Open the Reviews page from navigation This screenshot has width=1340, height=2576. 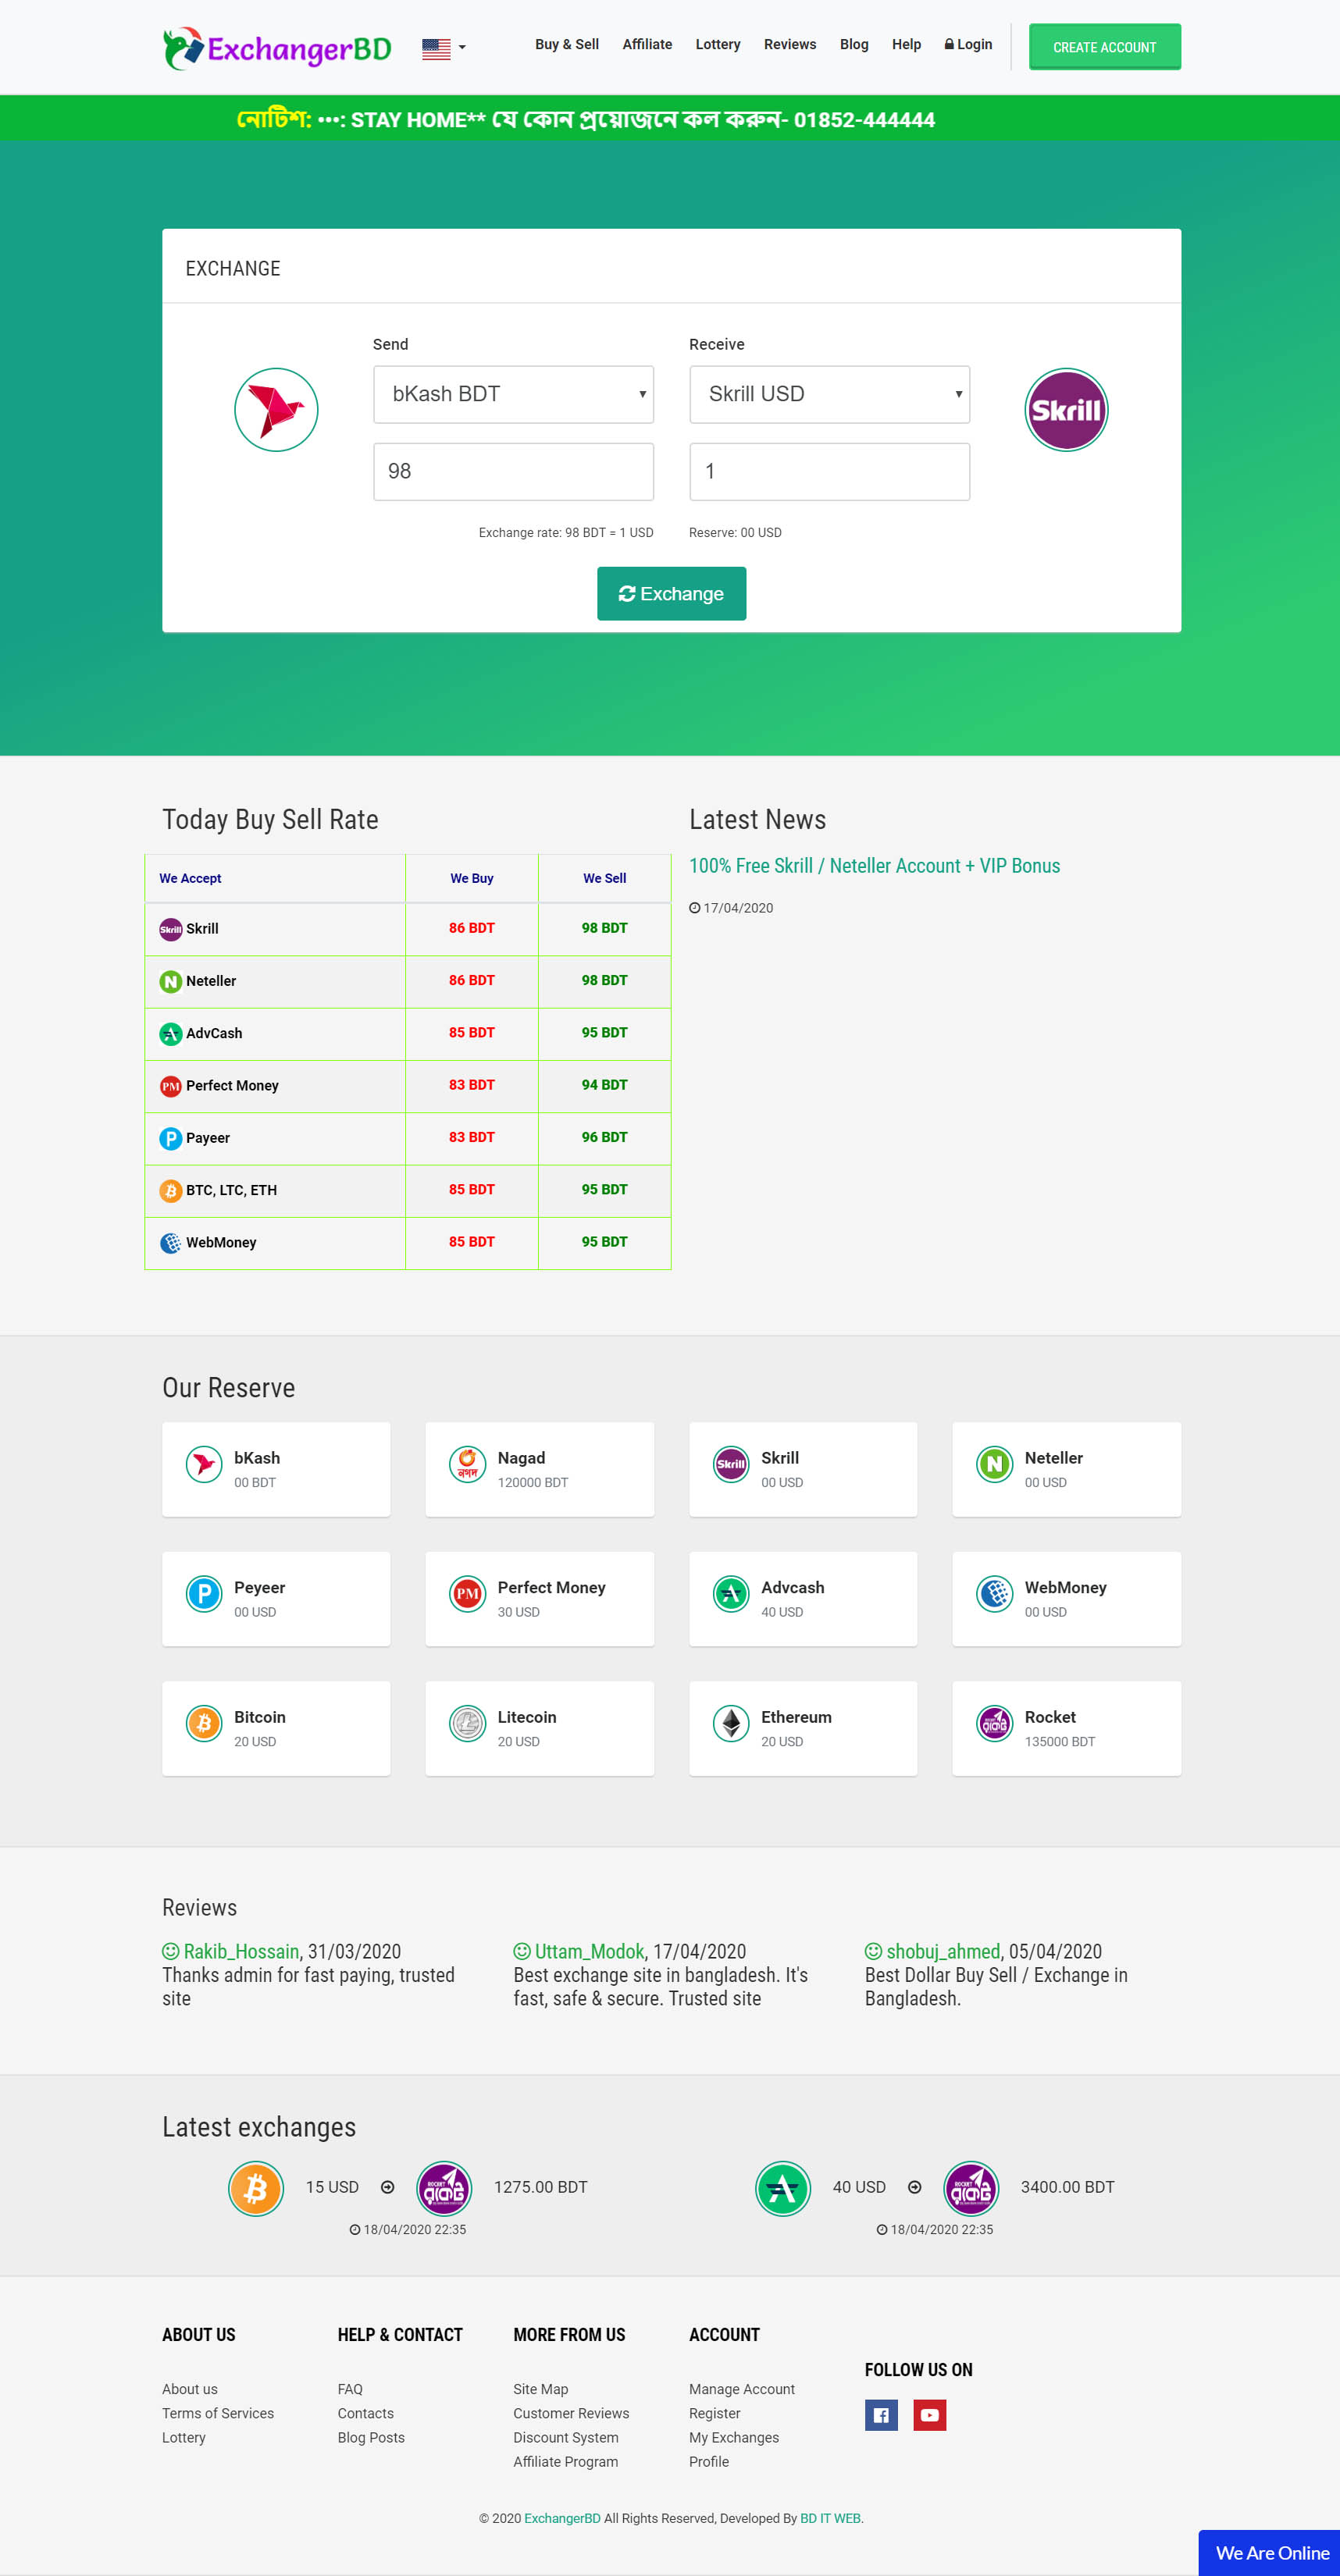(789, 45)
